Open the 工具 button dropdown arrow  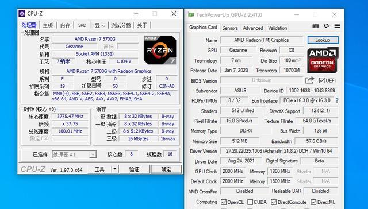pyautogui.click(x=115, y=169)
